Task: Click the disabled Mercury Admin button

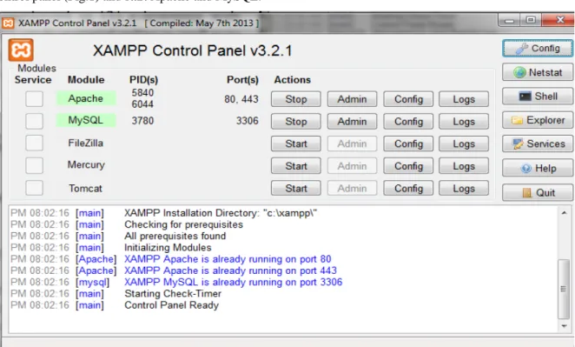Action: click(x=352, y=166)
